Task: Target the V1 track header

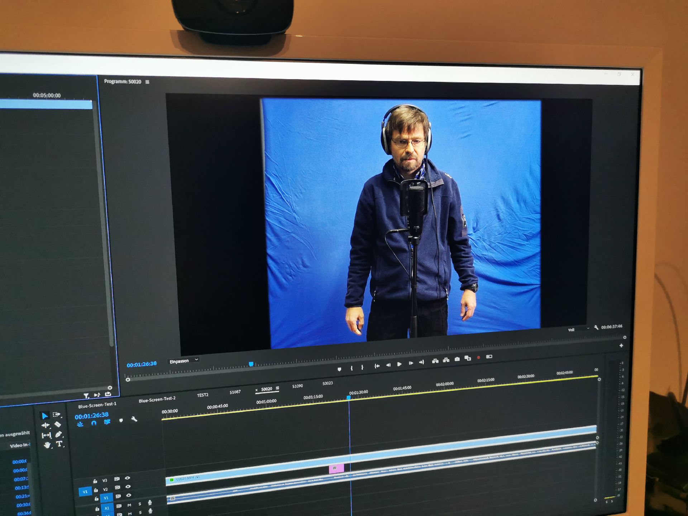Action: click(106, 498)
